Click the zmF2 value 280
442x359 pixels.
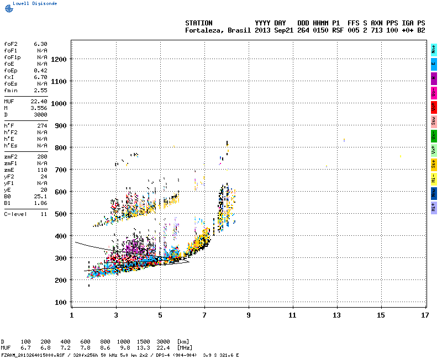click(x=43, y=157)
